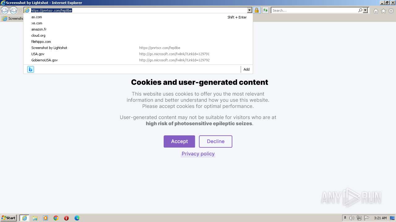The height and width of the screenshot is (222, 396).
Task: Choose the cloud.org suggestion
Action: tap(138, 35)
